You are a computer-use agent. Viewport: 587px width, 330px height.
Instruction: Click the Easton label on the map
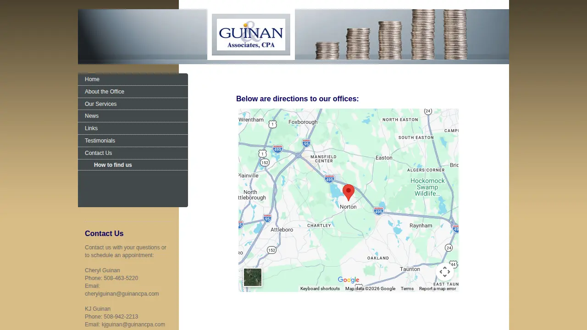(384, 158)
